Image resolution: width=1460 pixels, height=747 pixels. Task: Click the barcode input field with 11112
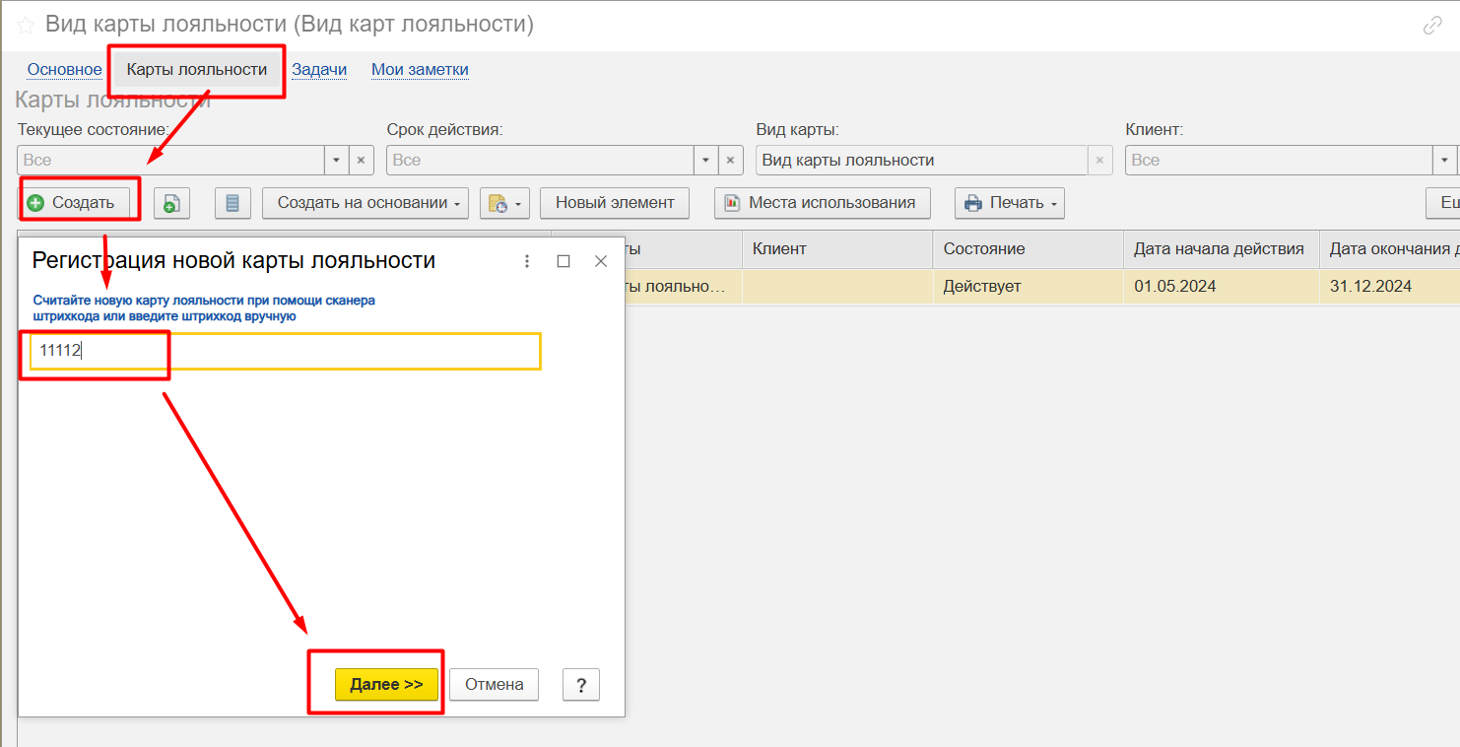(286, 352)
